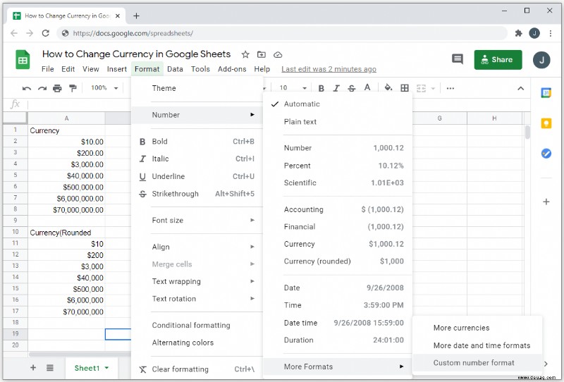Open the Google account avatar J

[541, 60]
